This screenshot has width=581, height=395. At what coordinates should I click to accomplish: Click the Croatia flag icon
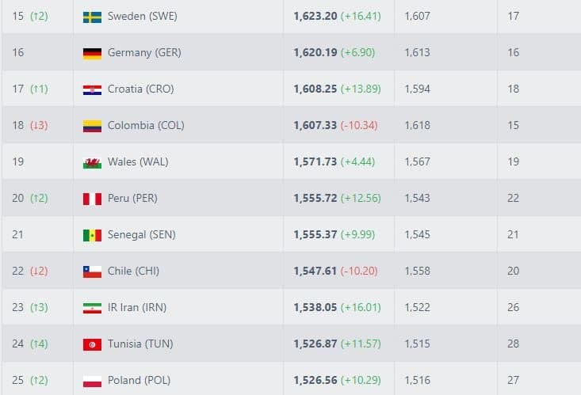[92, 89]
